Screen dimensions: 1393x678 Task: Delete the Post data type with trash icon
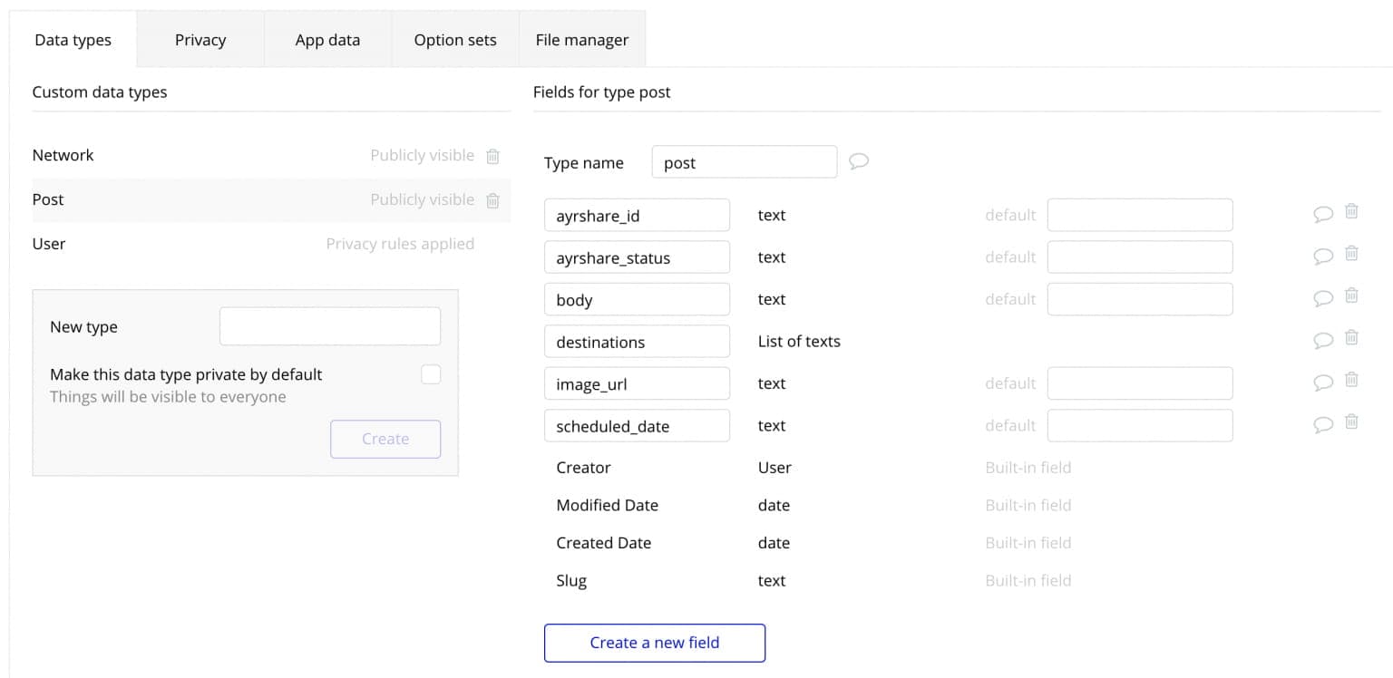point(492,200)
